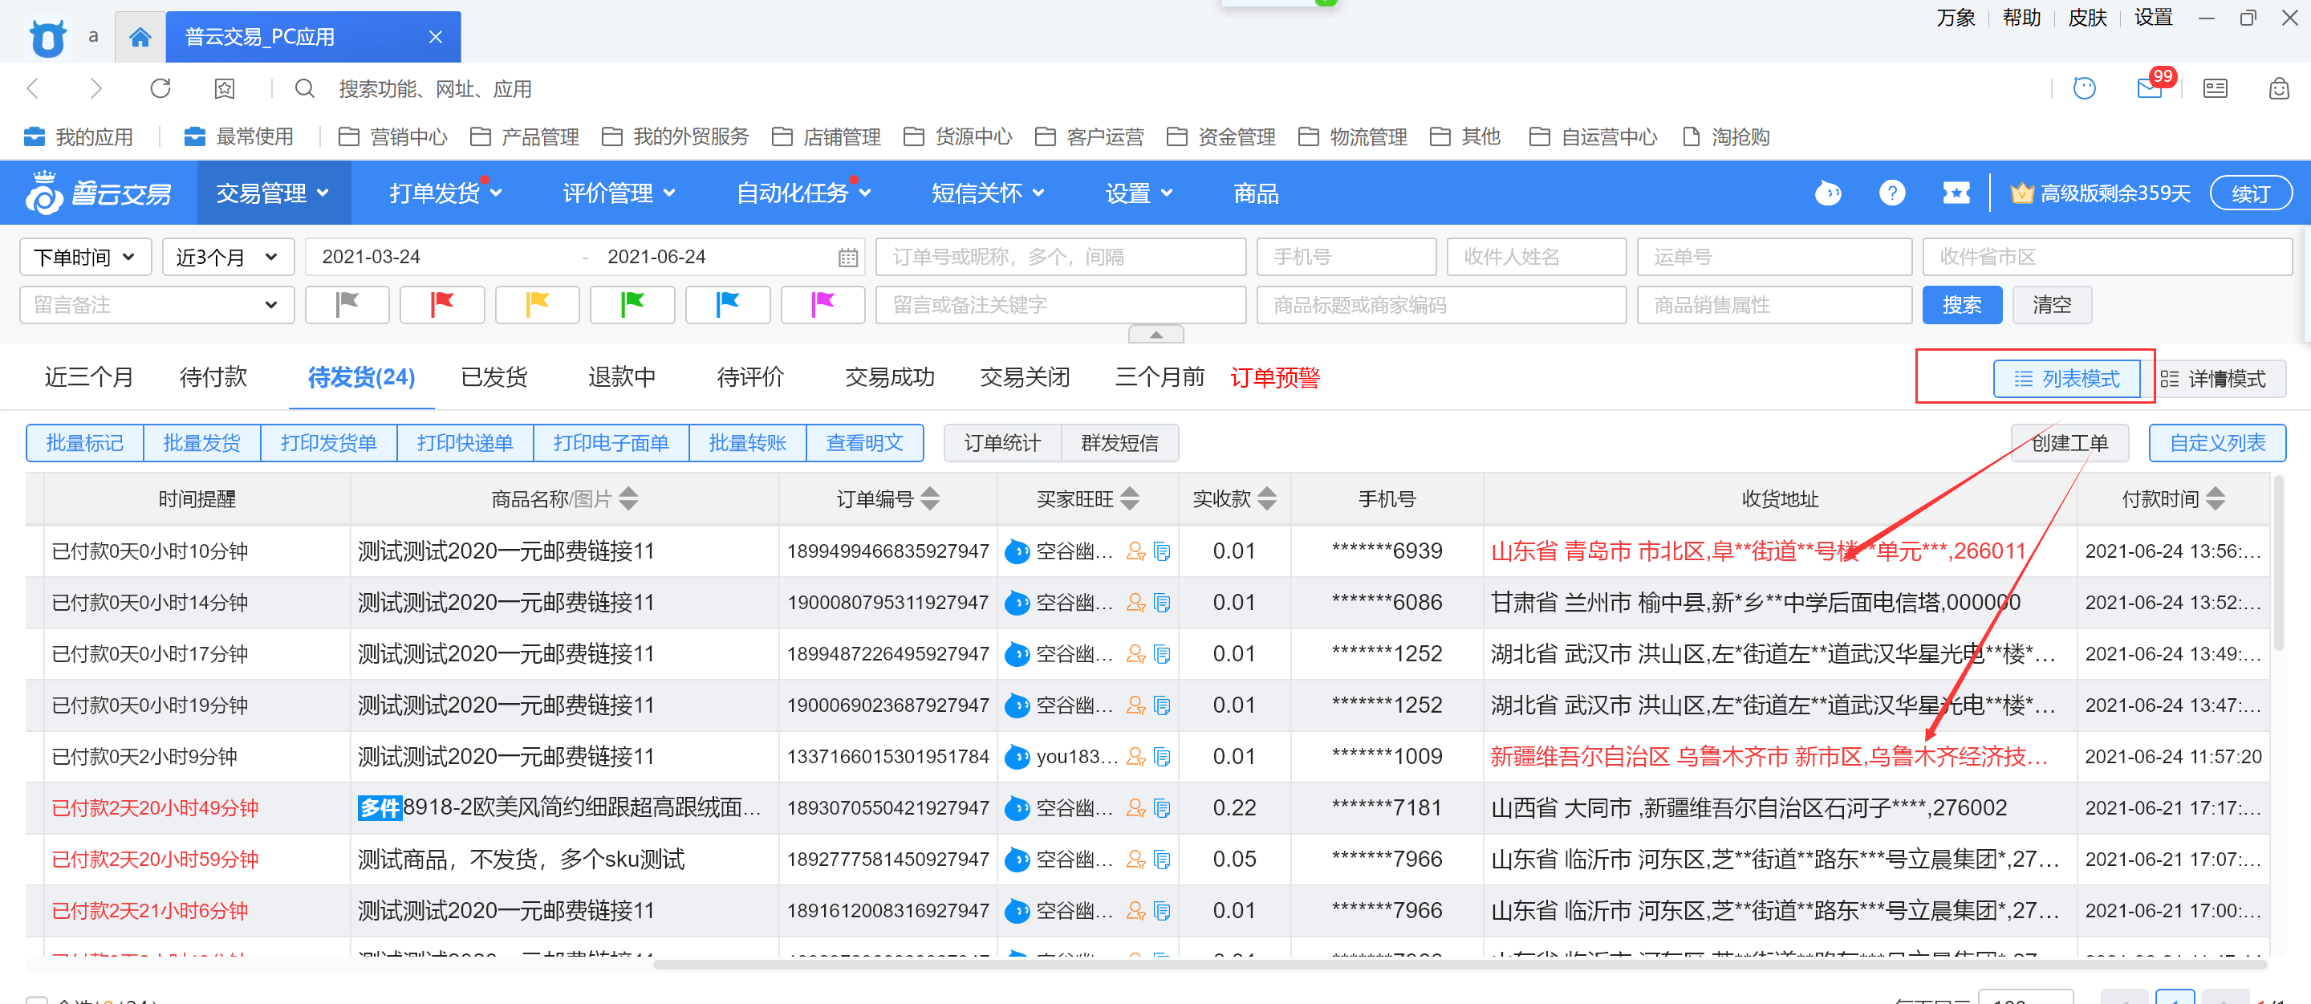
Task: Open the 下单时间 dropdown
Action: 85,258
